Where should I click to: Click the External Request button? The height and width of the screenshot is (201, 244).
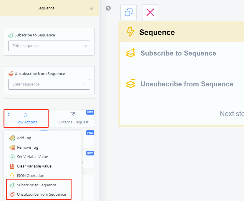(72, 118)
